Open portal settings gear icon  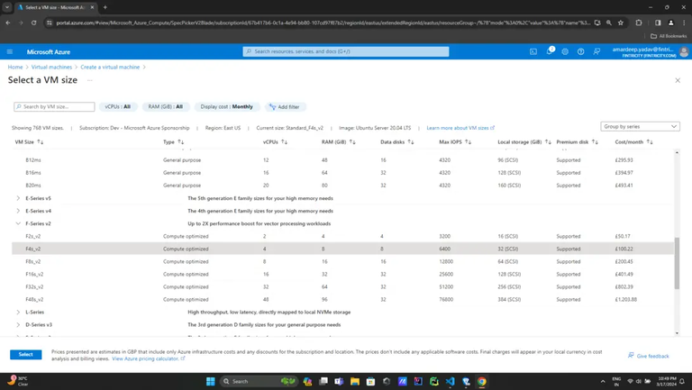pyautogui.click(x=565, y=51)
